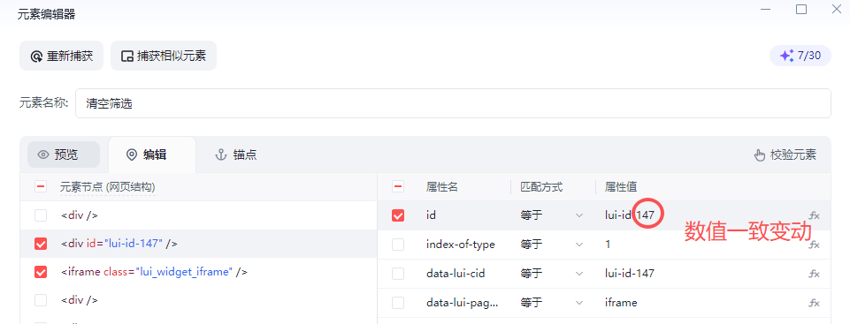Edit the 元素名称 input field
The width and height of the screenshot is (850, 324).
453,103
